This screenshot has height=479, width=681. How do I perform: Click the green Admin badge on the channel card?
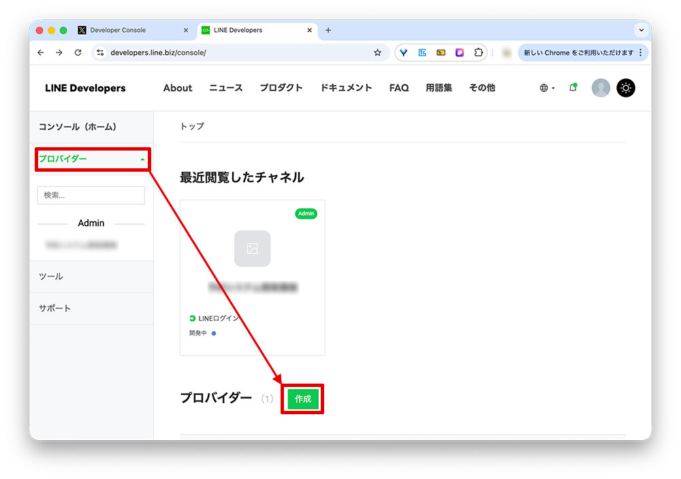click(306, 213)
